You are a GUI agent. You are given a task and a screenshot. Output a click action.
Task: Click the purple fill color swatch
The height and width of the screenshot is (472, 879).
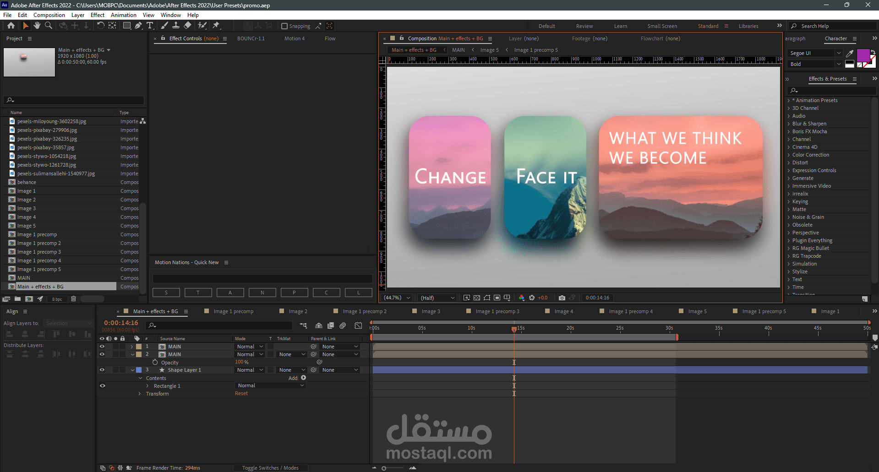click(863, 56)
